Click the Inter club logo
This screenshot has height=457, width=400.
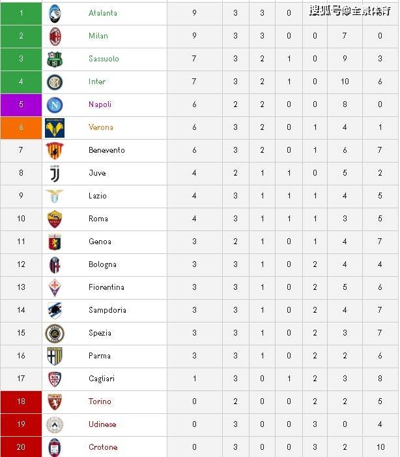(55, 82)
